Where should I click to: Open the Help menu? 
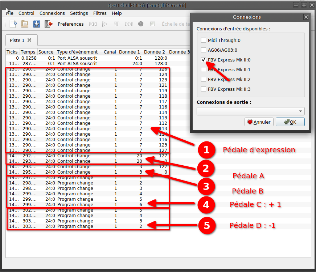tap(117, 13)
